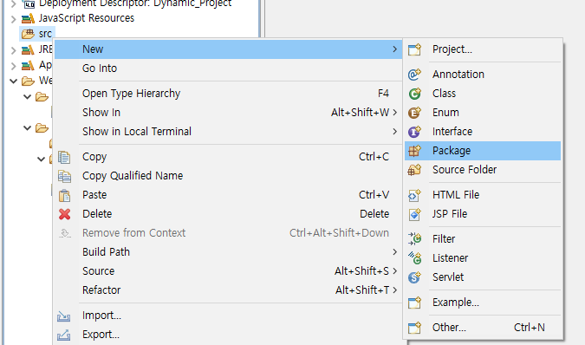Image resolution: width=585 pixels, height=345 pixels.
Task: Choose Copy from the context menu
Action: (x=228, y=157)
